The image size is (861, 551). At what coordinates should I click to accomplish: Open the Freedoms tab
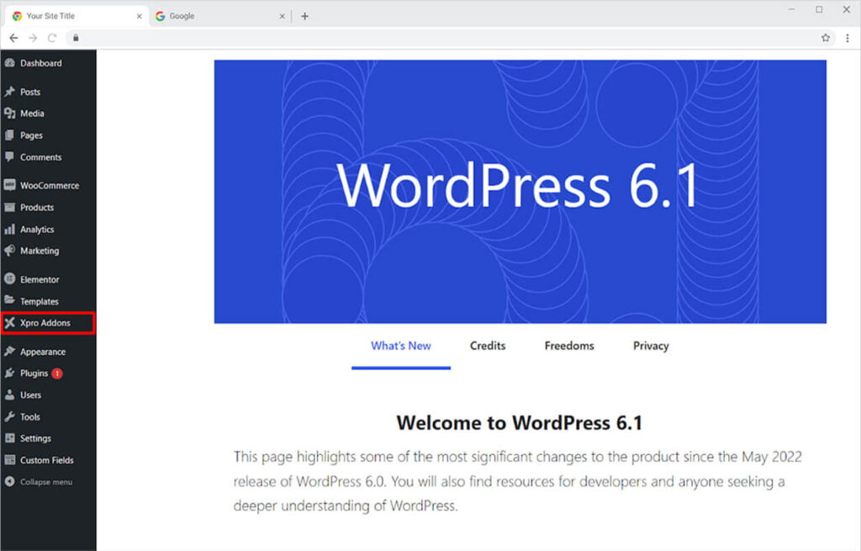click(569, 346)
